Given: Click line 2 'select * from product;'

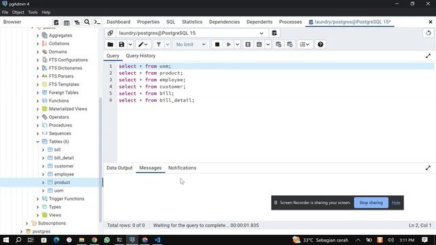Looking at the screenshot, I should [x=151, y=73].
